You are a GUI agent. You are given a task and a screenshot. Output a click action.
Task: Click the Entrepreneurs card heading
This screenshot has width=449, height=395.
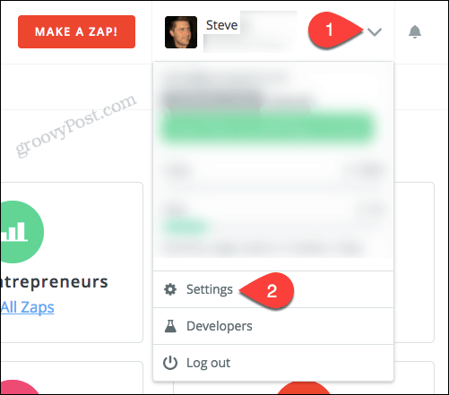point(54,282)
